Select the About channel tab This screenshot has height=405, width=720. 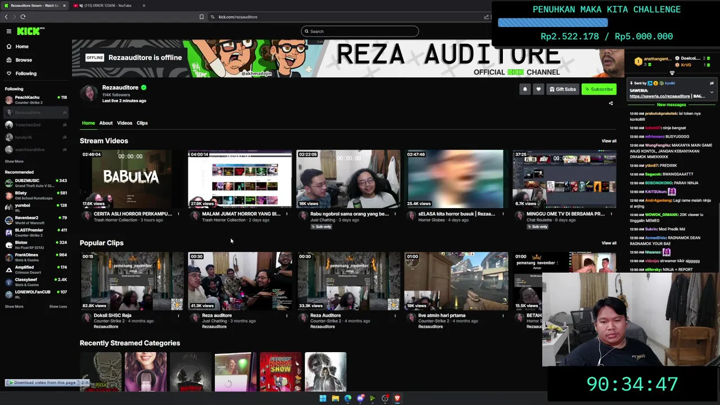106,123
